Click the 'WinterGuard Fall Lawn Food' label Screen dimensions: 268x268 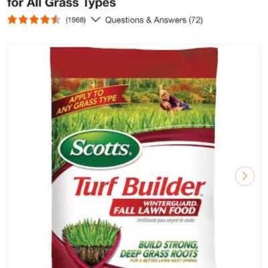pyautogui.click(x=155, y=208)
